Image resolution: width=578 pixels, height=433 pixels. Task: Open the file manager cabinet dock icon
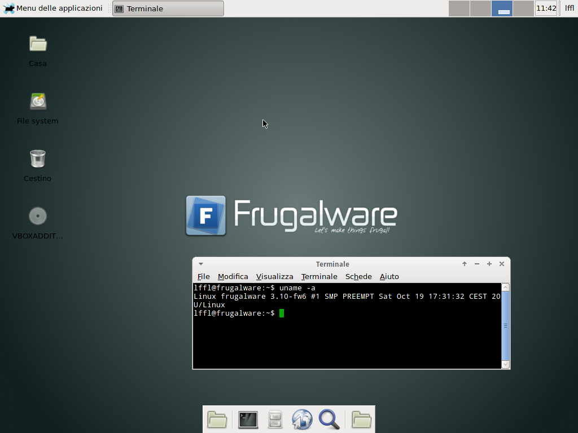[x=275, y=419]
